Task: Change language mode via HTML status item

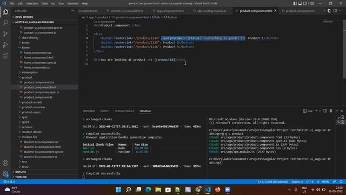Action: click(x=325, y=182)
